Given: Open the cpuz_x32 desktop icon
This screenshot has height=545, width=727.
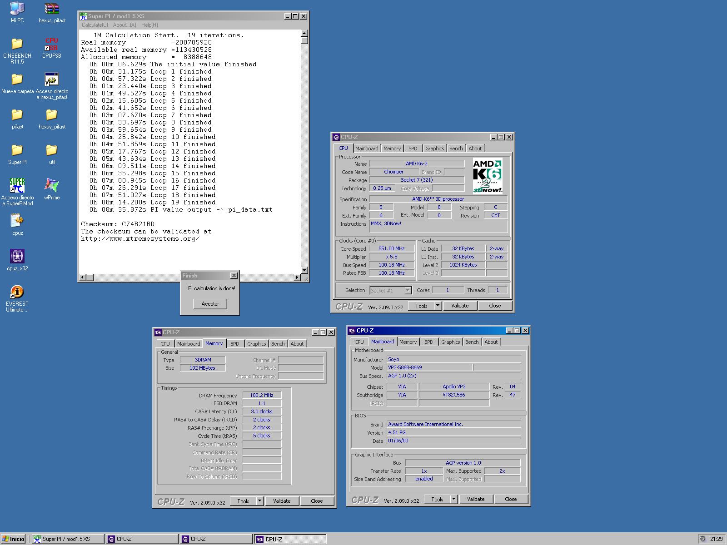Looking at the screenshot, I should [17, 257].
